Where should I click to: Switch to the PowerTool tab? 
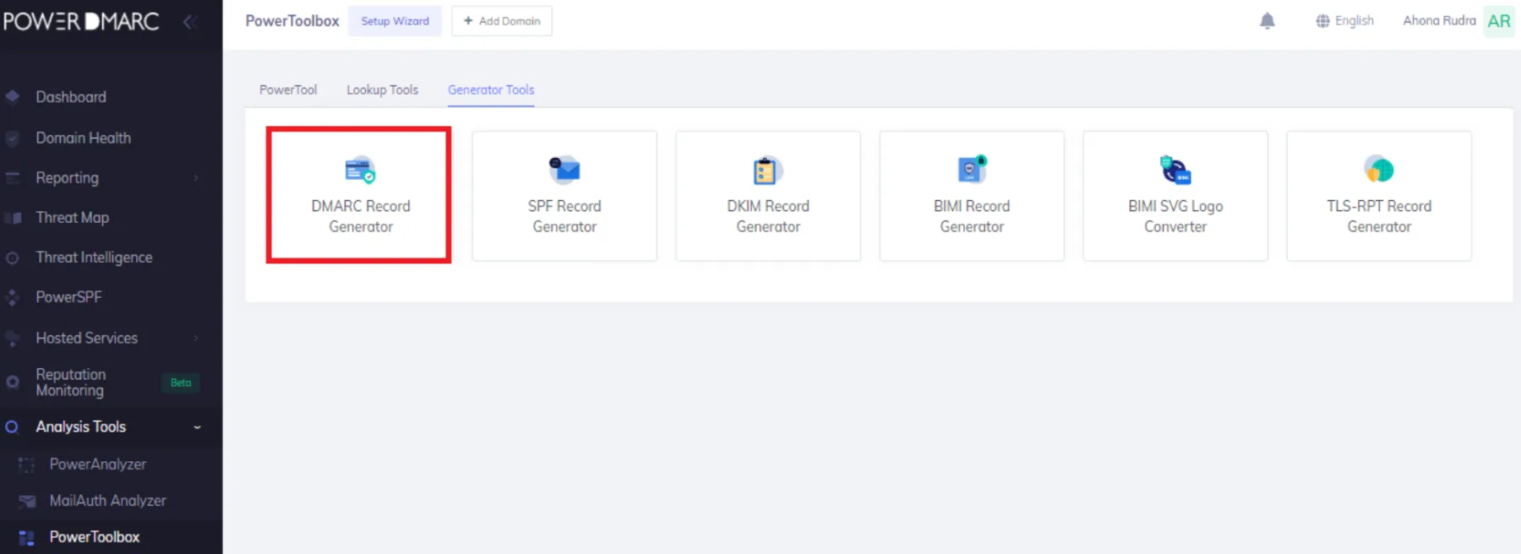pos(288,90)
